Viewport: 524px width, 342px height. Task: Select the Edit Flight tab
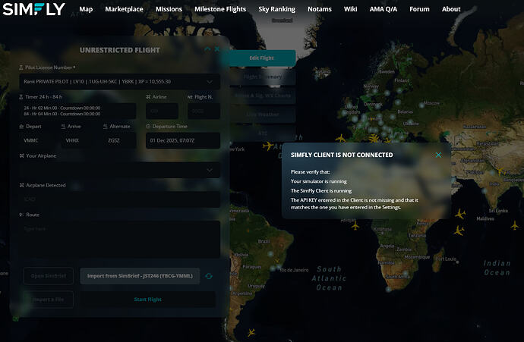(262, 58)
